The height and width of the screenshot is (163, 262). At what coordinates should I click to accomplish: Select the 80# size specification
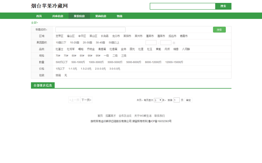(x=74, y=56)
